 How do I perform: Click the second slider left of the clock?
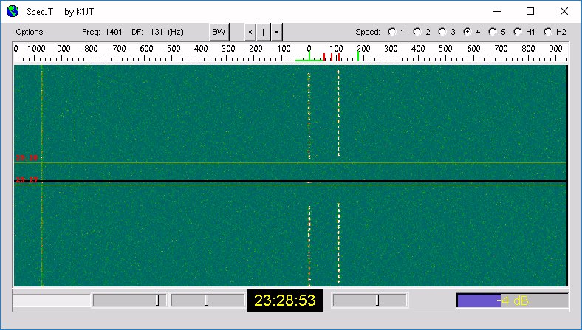pyautogui.click(x=208, y=300)
